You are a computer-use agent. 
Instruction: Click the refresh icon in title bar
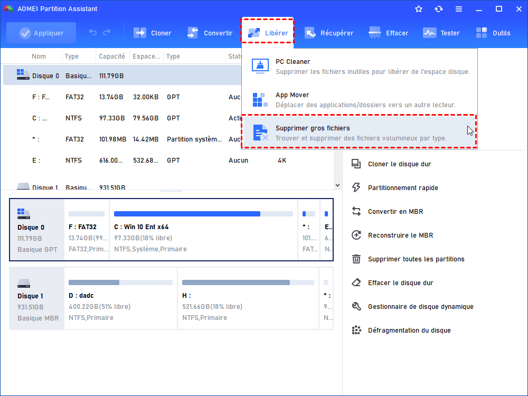click(x=439, y=9)
